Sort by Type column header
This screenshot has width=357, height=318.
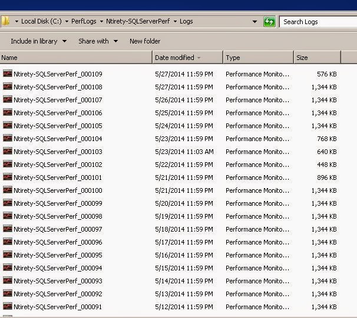(x=259, y=58)
